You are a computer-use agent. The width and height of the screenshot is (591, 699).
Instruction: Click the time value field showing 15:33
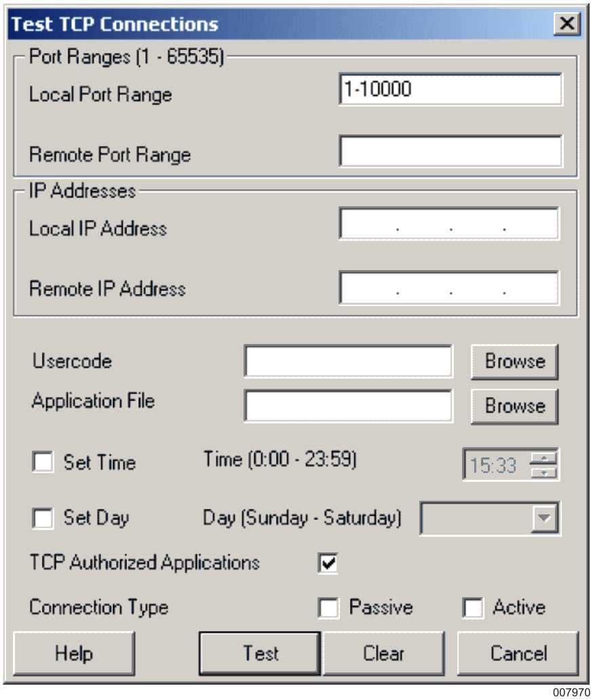(x=495, y=466)
